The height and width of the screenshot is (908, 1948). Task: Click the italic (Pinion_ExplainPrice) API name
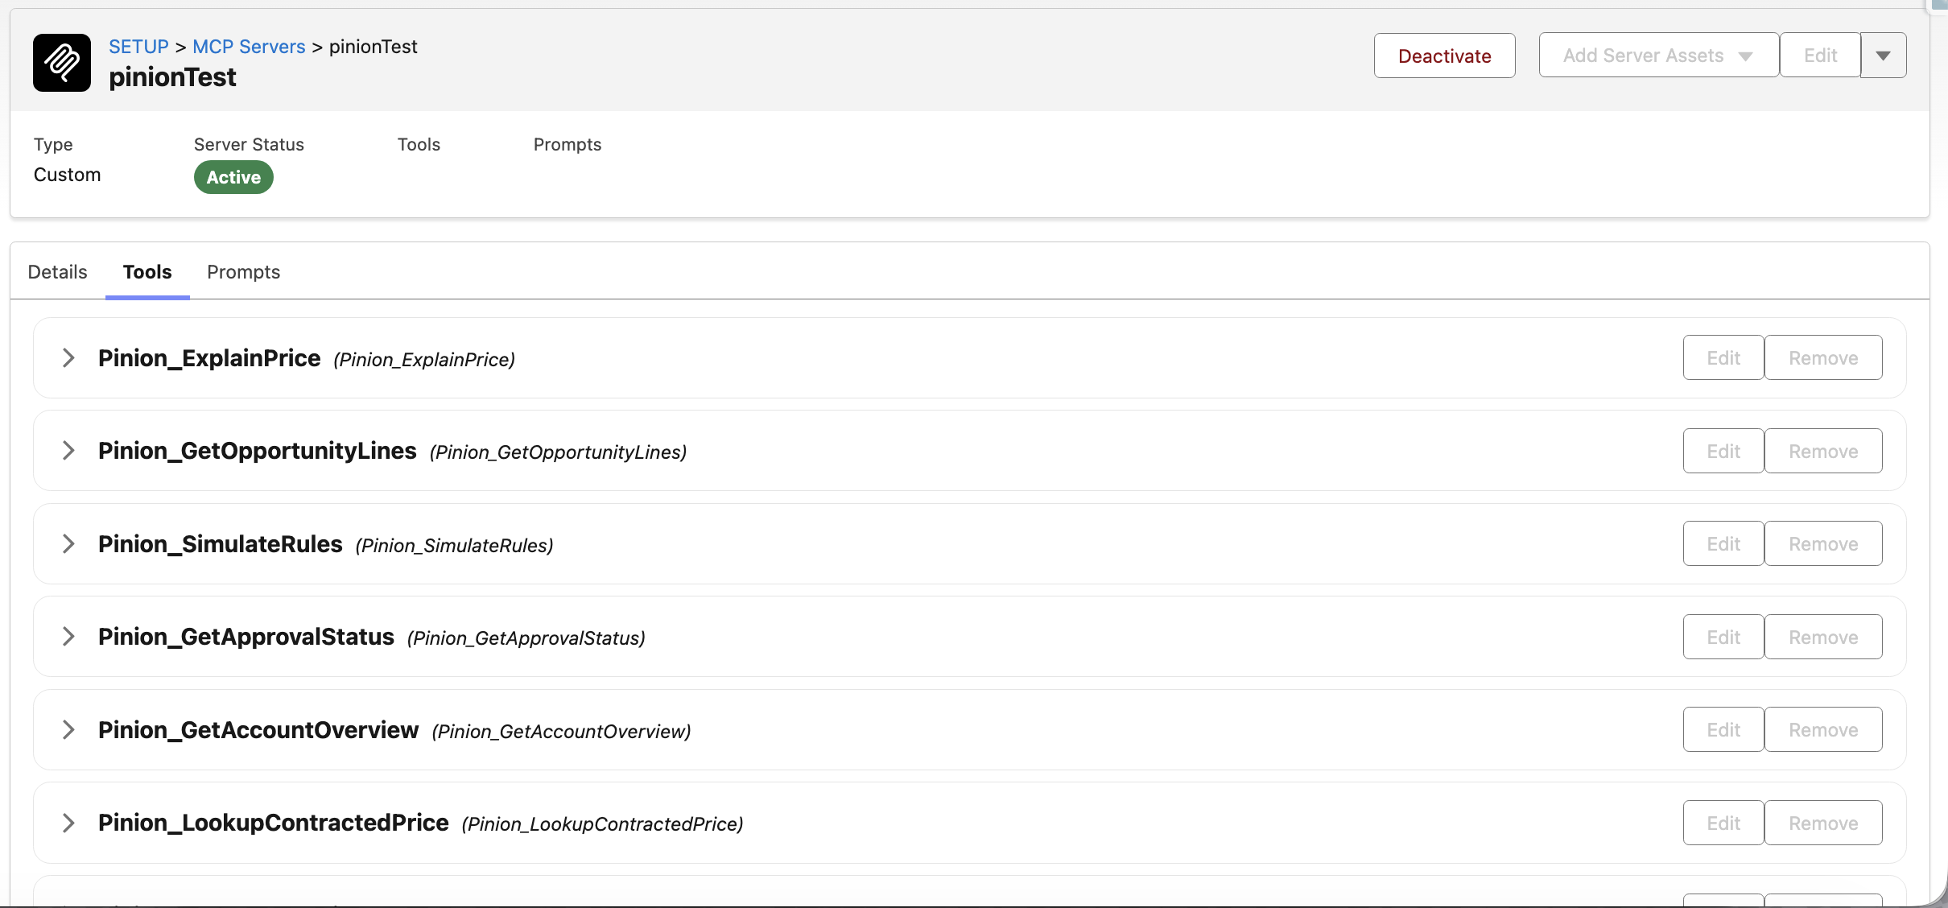pos(424,360)
